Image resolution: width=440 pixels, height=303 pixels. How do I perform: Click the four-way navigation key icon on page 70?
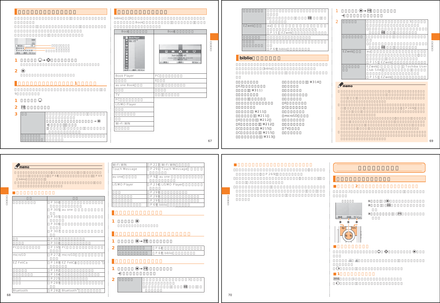click(386, 252)
